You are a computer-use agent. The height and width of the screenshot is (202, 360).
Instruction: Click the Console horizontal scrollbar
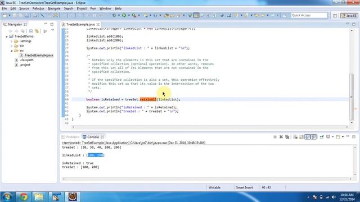[x=208, y=178]
